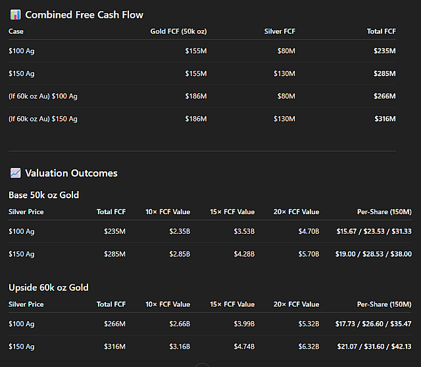This screenshot has width=421, height=367.
Task: Click the Upside 60k oz Gold subheading
Action: (48, 288)
